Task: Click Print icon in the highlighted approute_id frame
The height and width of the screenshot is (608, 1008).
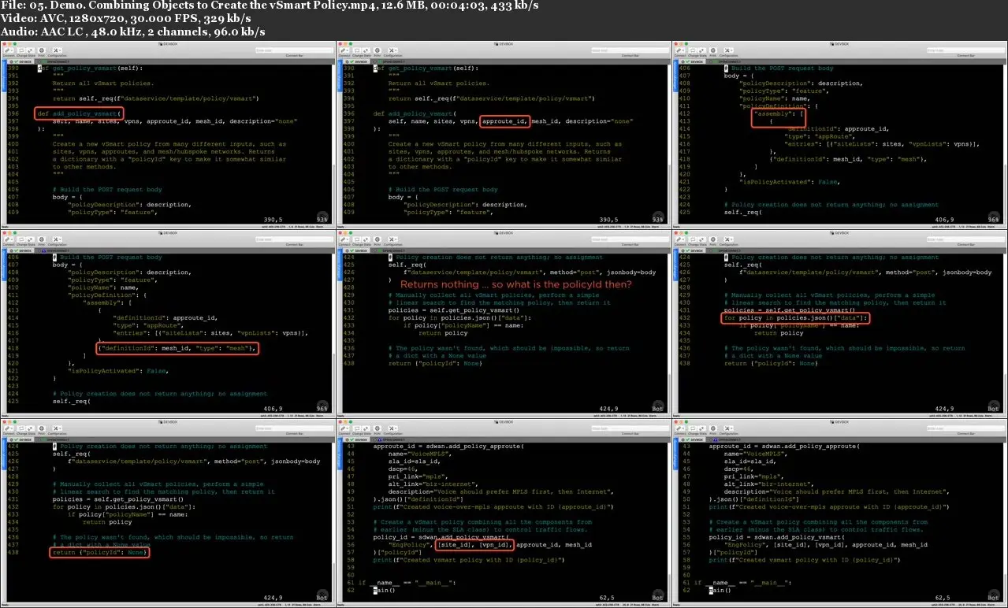Action: click(376, 52)
